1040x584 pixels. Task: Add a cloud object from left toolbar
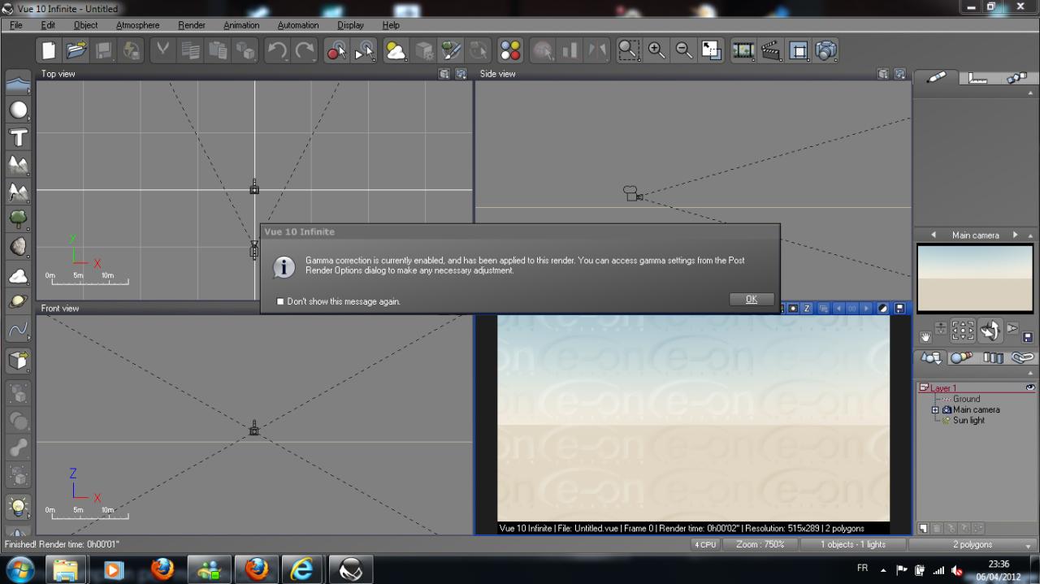pyautogui.click(x=18, y=275)
